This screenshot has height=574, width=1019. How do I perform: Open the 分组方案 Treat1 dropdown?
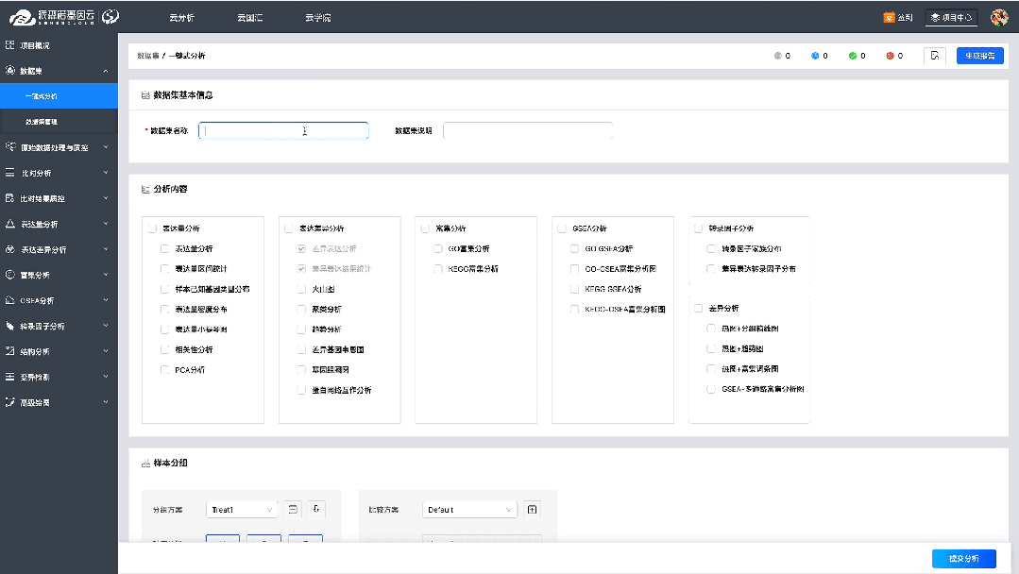[x=241, y=508]
